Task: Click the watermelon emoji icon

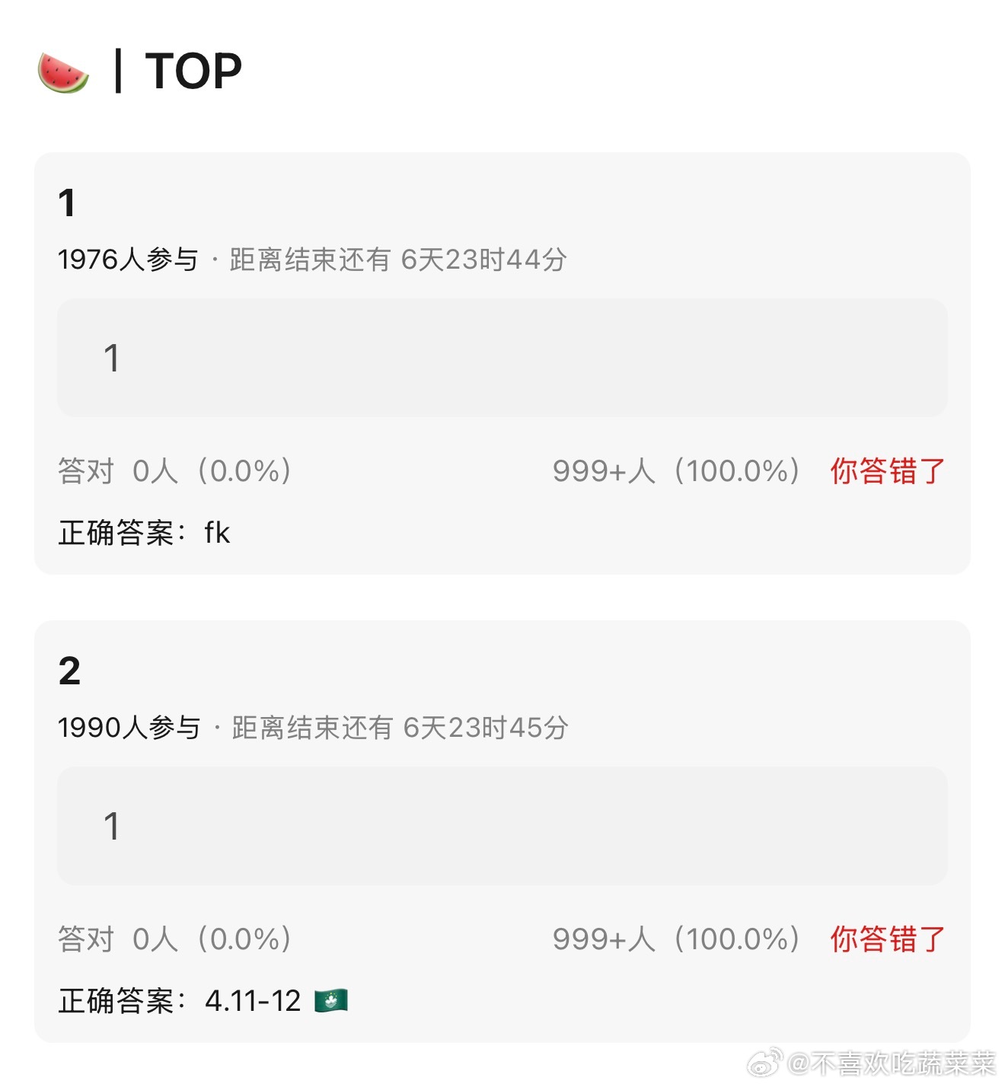Action: (x=63, y=72)
